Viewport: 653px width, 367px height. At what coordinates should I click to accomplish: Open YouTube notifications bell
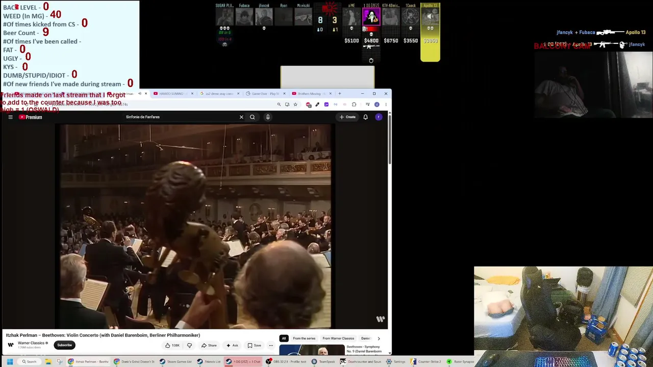(x=365, y=117)
